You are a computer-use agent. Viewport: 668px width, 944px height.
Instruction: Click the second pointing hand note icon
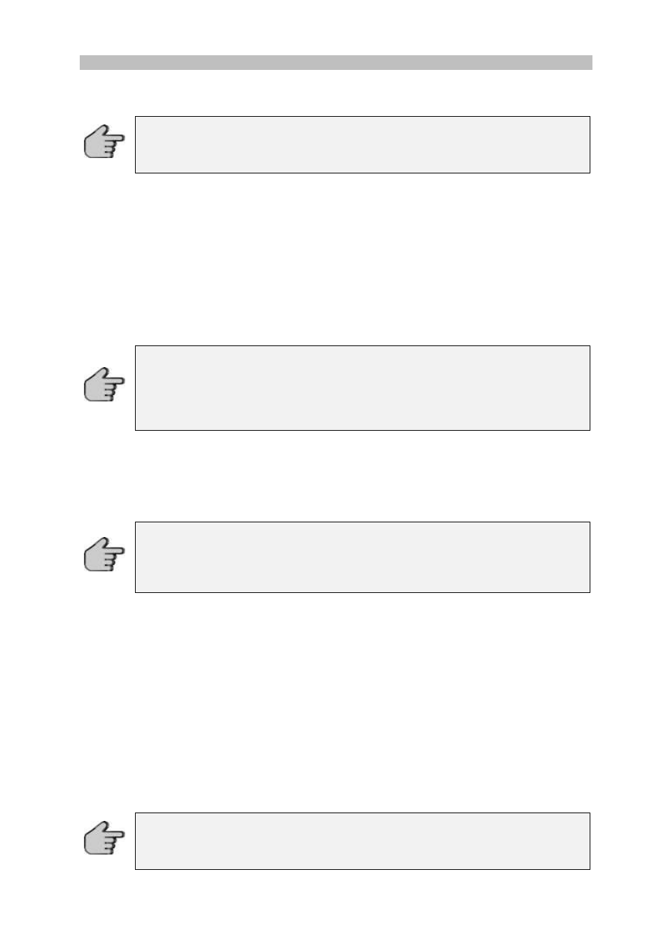pos(104,385)
